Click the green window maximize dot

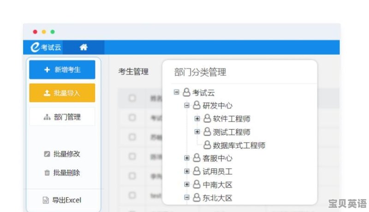click(x=53, y=32)
